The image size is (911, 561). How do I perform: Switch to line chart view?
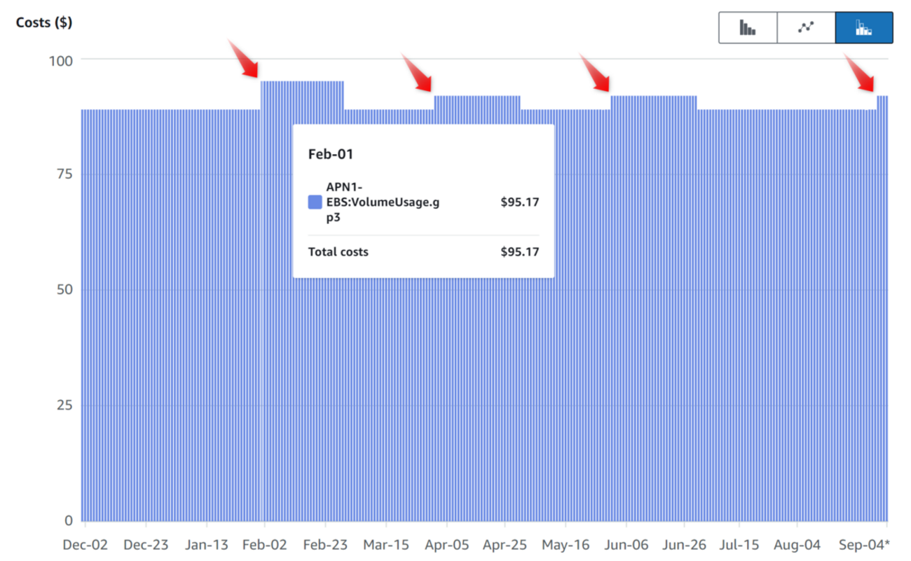(806, 27)
